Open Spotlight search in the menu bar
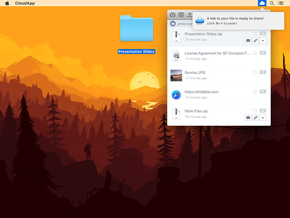 (x=272, y=3)
